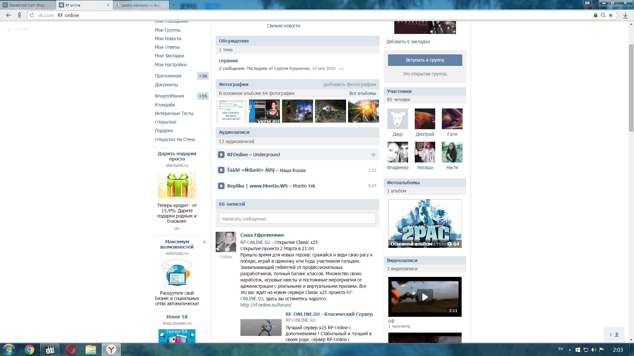Screen dimensions: 634x356
Task: Open the bright sun explosion photo thumbnail
Action: click(x=364, y=111)
